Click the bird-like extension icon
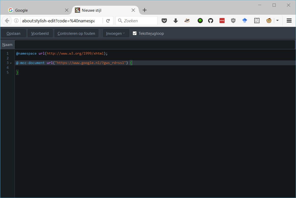This screenshot has width=296, height=198. point(187,21)
